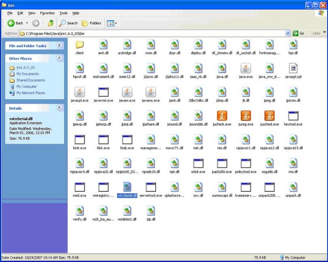
Task: Open the address bar dropdown arrow
Action: point(288,33)
